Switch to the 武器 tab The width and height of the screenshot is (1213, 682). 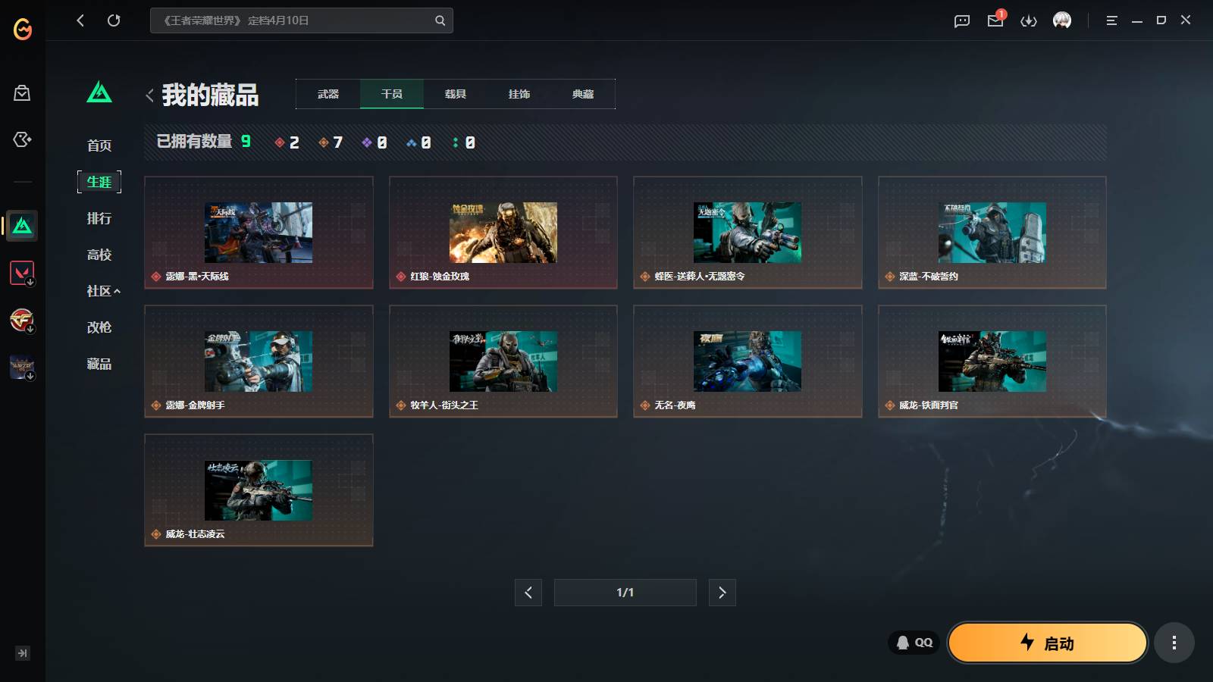[328, 94]
